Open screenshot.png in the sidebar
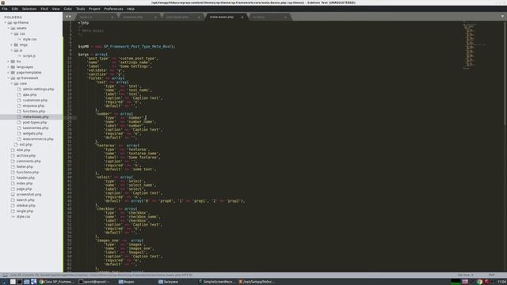 tap(29, 195)
